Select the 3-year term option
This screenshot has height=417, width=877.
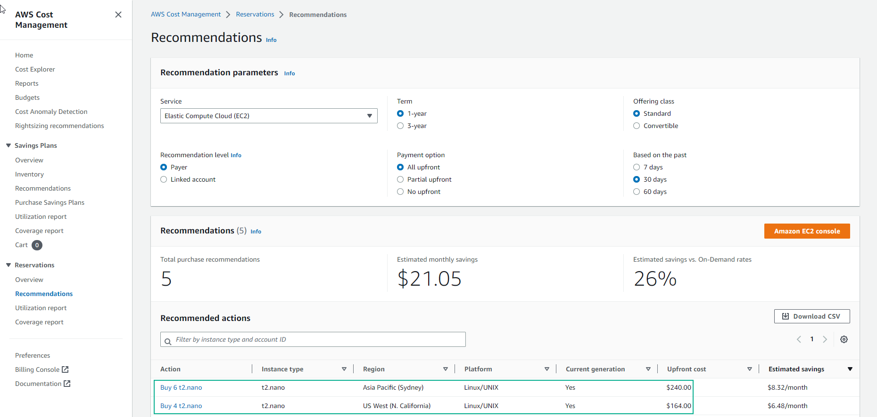(400, 126)
